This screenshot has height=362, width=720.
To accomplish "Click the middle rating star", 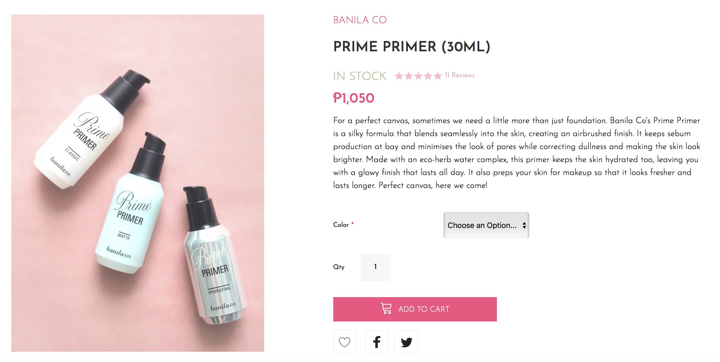I will [x=418, y=76].
